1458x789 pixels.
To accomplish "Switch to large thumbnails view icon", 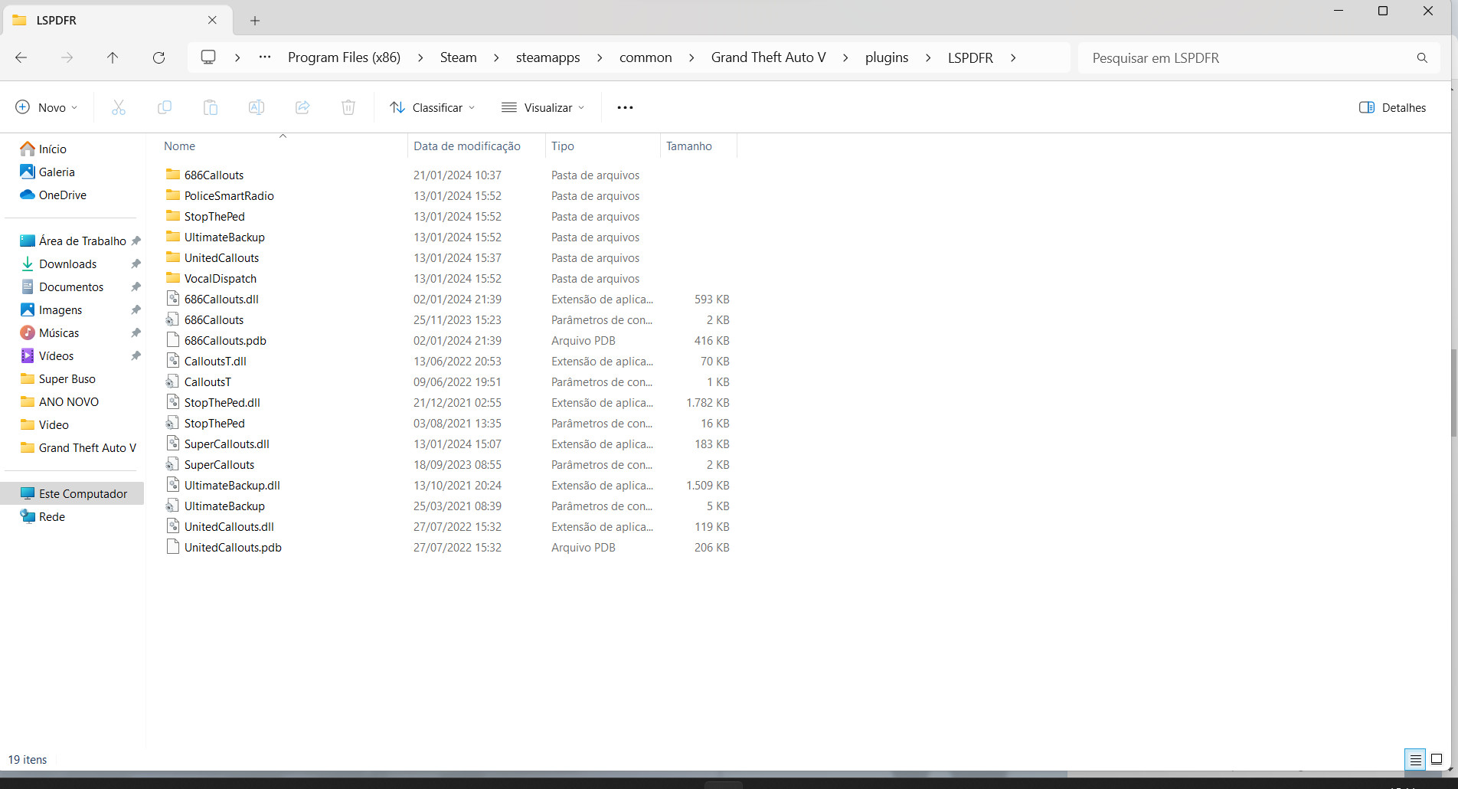I will point(1437,760).
